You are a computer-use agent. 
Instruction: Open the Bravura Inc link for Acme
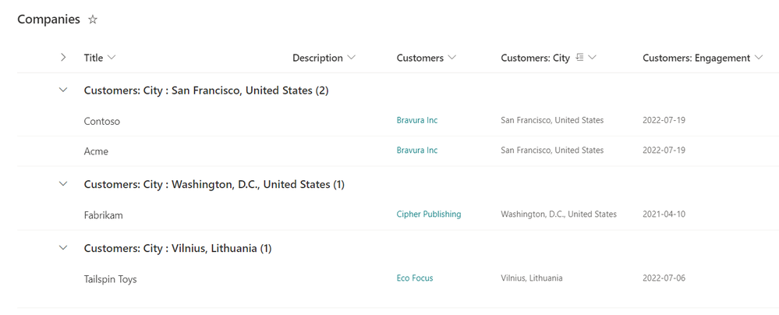coord(417,150)
